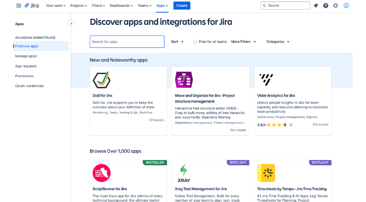Click the Apps sidebar title

pyautogui.click(x=19, y=24)
